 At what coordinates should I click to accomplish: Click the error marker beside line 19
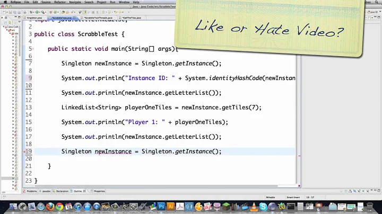24,151
